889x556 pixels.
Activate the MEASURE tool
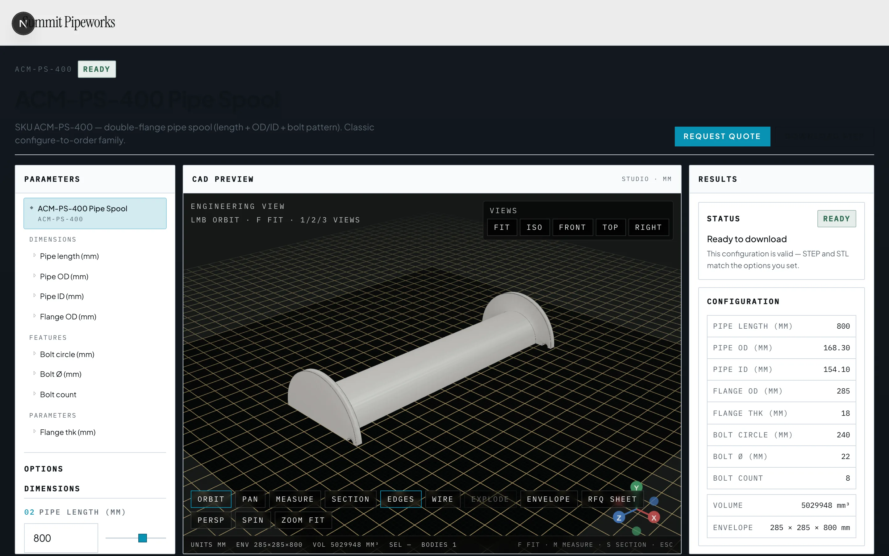pyautogui.click(x=294, y=499)
